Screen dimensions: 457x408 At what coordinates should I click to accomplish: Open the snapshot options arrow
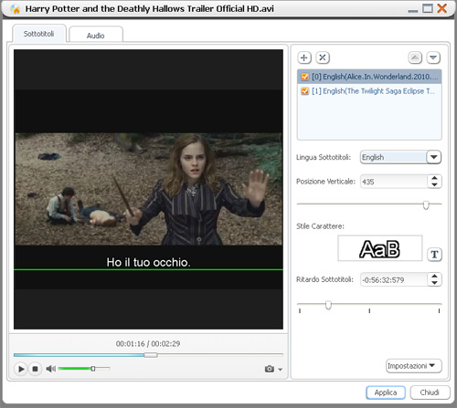281,370
